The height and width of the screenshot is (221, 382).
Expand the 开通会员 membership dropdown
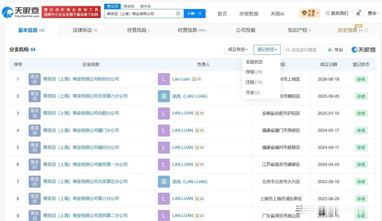tap(309, 13)
